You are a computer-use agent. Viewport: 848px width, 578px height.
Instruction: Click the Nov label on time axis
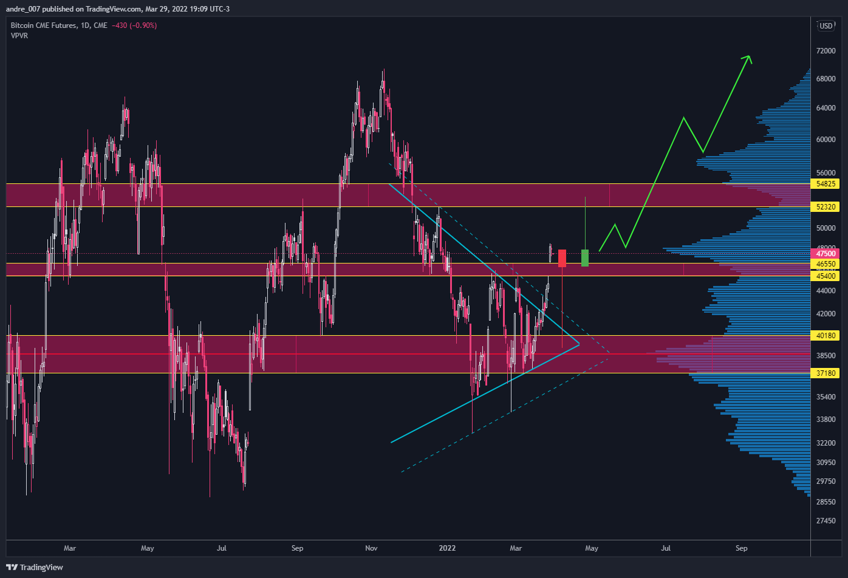click(372, 548)
